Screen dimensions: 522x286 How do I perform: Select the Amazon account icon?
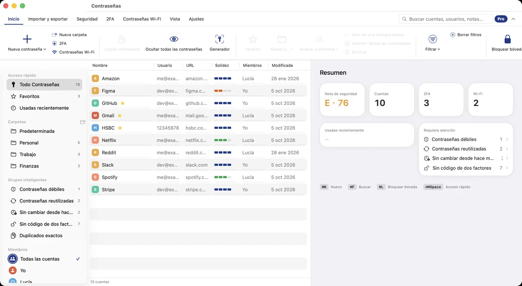click(x=95, y=79)
